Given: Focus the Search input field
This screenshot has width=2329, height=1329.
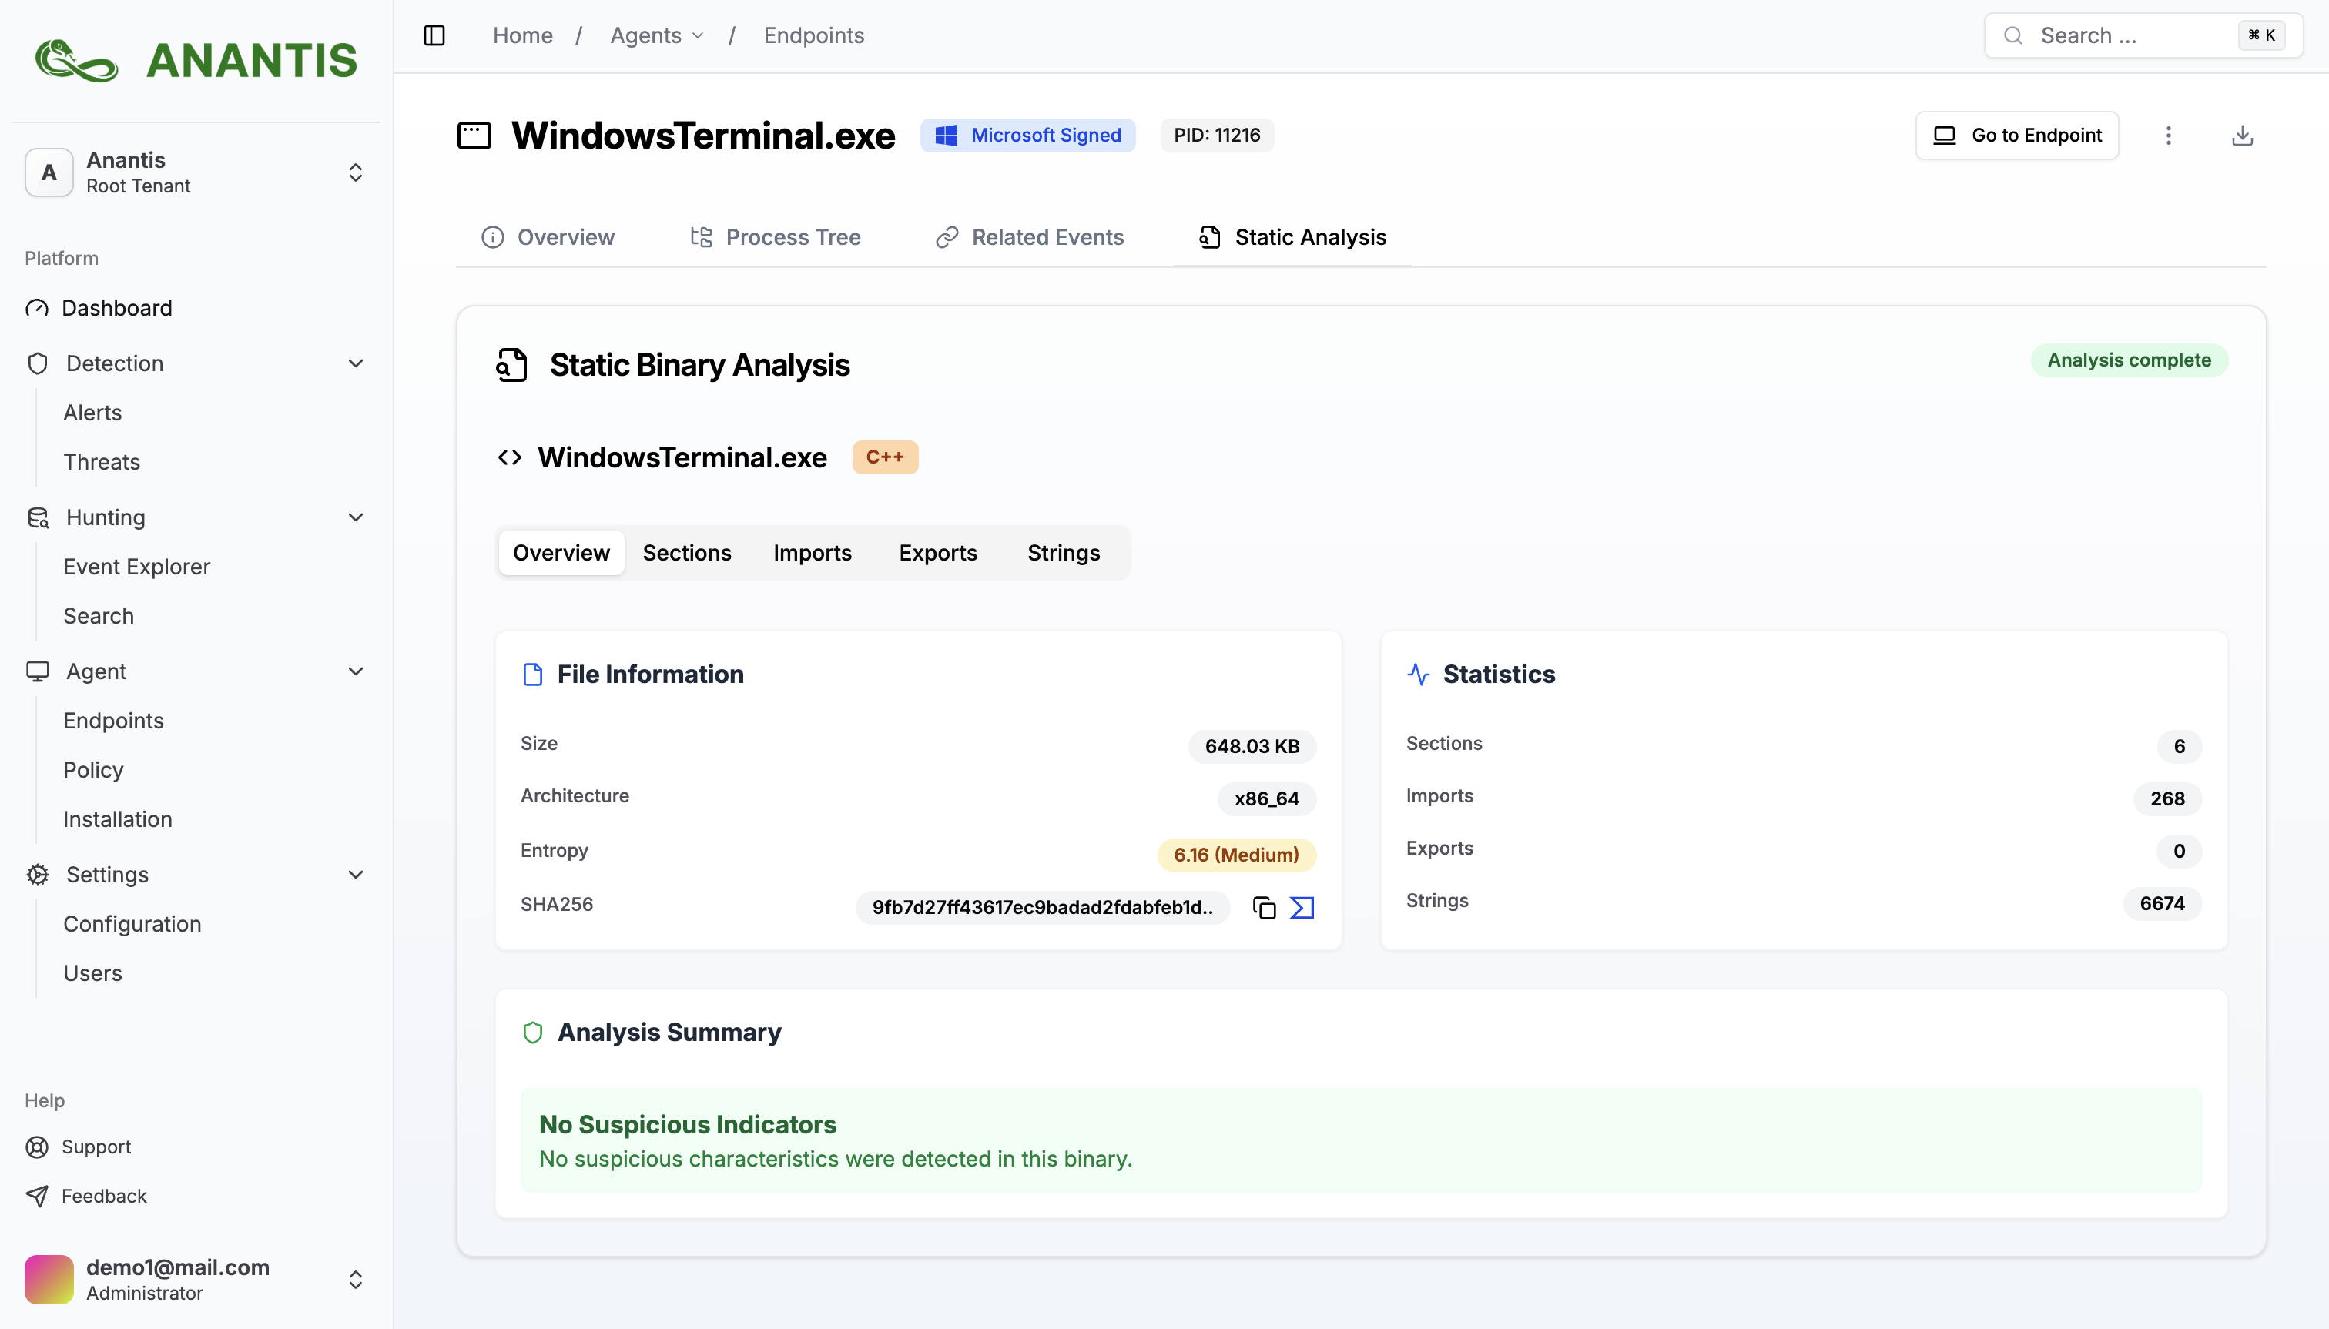Looking at the screenshot, I should pos(2143,35).
